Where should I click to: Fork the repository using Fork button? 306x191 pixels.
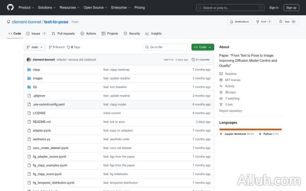pos(264,22)
